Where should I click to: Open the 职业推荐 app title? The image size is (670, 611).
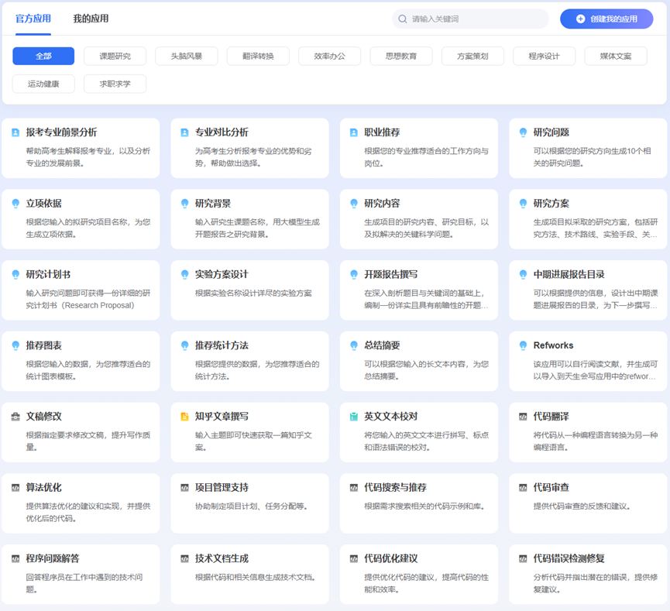pos(382,132)
